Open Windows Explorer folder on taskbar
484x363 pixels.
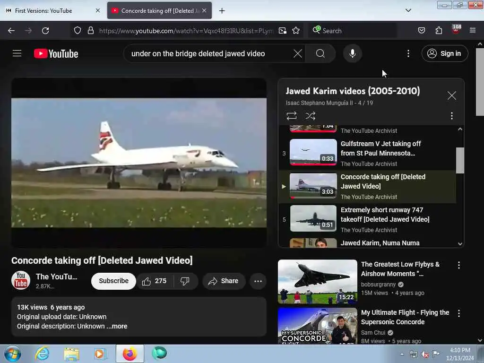72,354
